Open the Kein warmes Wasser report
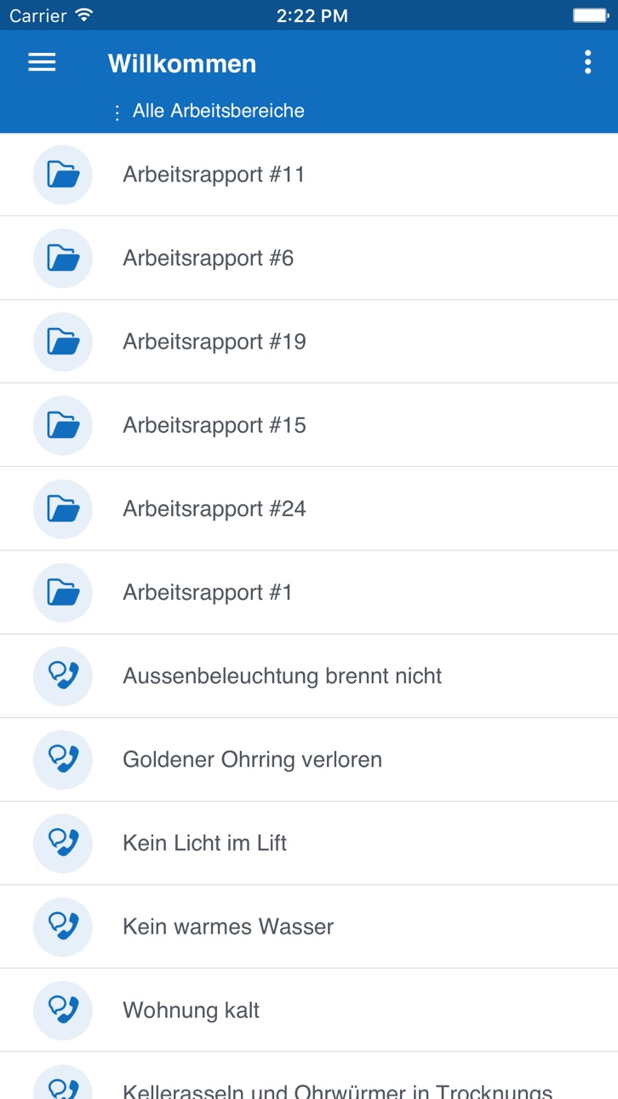 pos(309,926)
